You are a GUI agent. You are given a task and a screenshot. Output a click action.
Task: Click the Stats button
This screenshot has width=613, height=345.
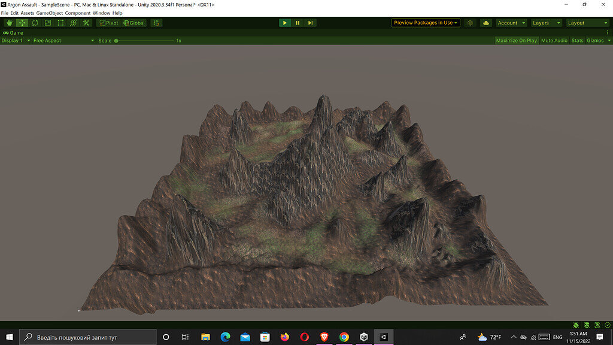pyautogui.click(x=577, y=41)
